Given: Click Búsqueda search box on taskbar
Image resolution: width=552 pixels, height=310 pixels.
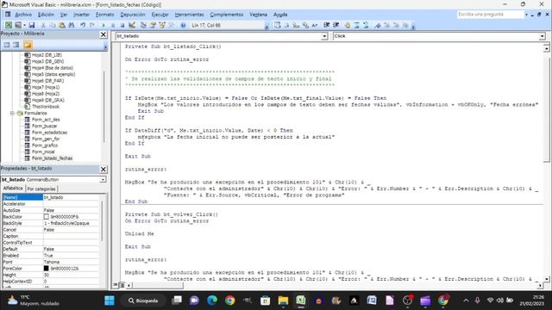Looking at the screenshot, I should pyautogui.click(x=142, y=301).
